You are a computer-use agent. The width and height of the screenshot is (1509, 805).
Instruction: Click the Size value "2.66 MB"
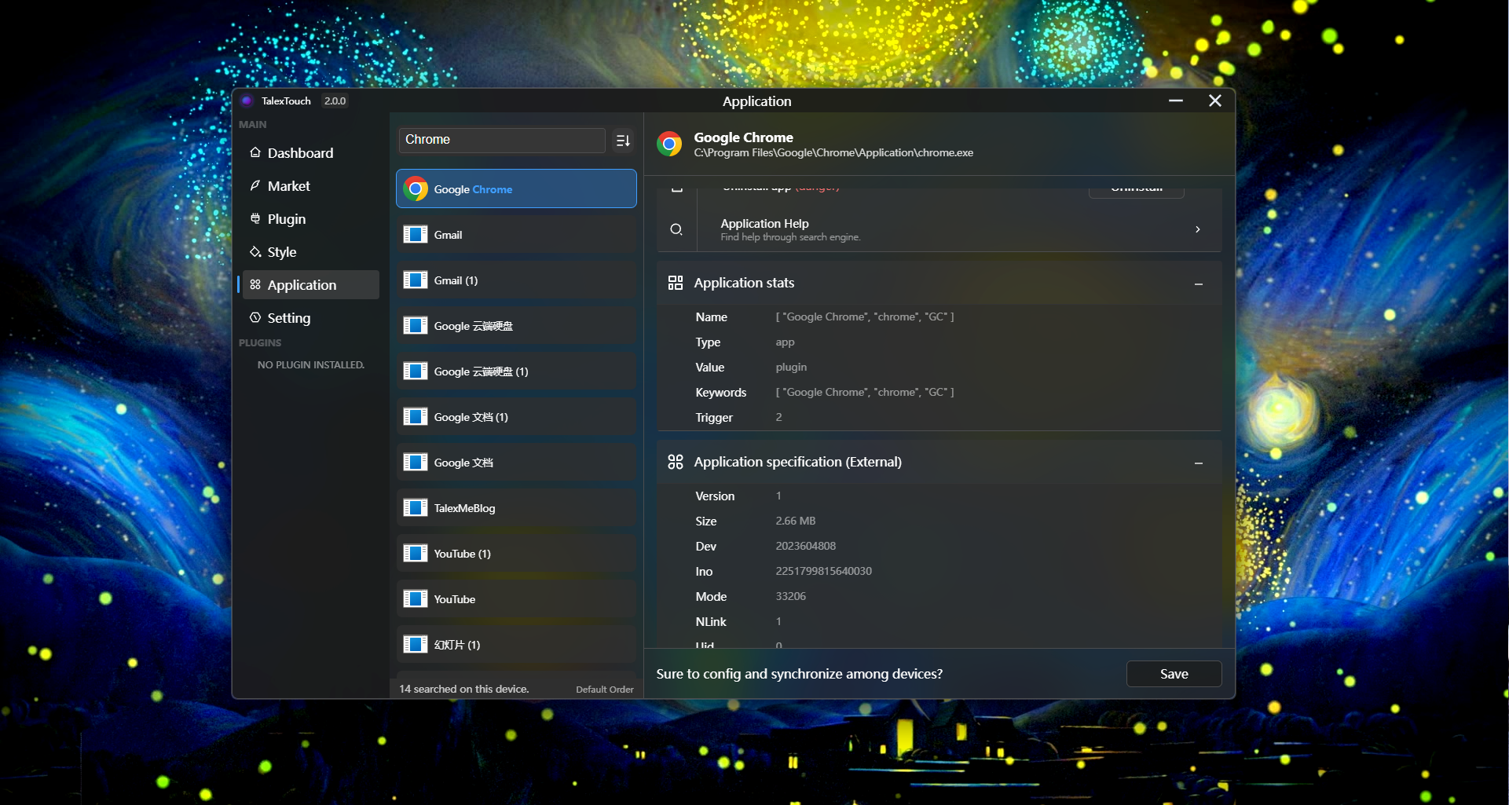[796, 521]
